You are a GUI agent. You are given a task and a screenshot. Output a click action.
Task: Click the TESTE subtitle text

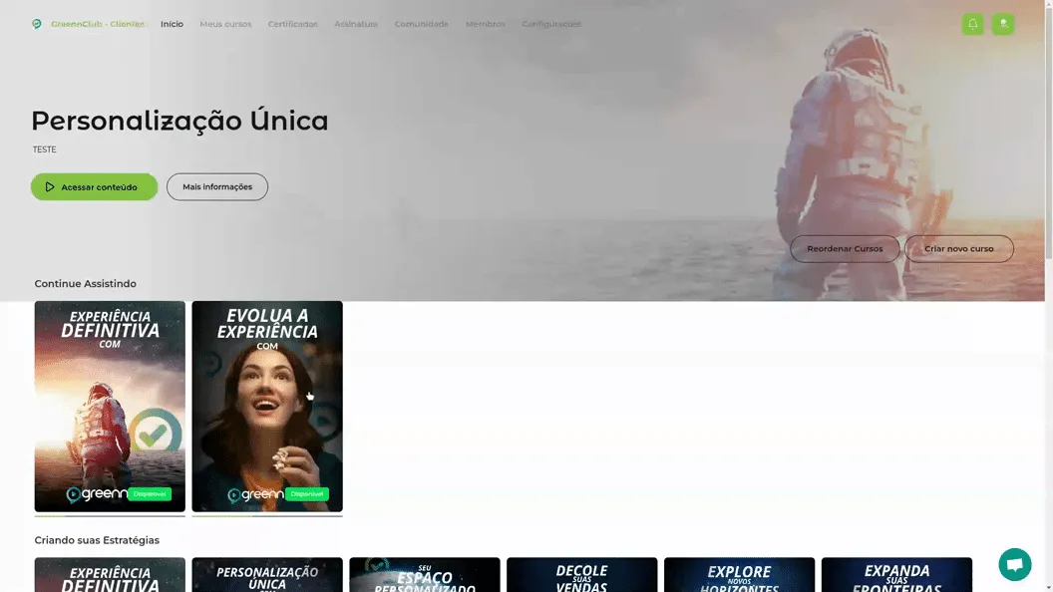[44, 149]
